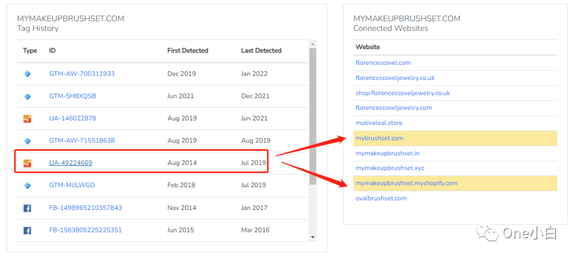Click Dec 2019 first detected cell
The width and height of the screenshot is (576, 258).
click(x=181, y=74)
